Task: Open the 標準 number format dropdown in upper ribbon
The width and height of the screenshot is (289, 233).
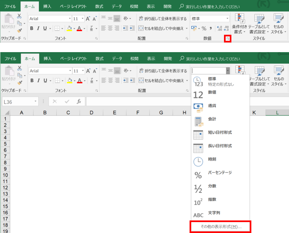Action: coord(227,19)
